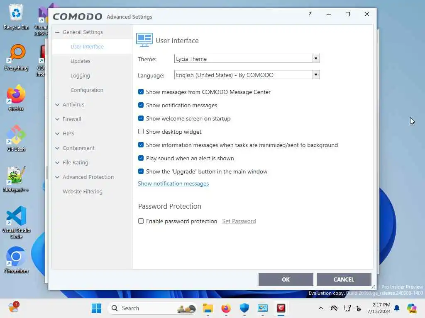This screenshot has height=318, width=425.
Task: Click the taskbar clock and date
Action: (379, 308)
